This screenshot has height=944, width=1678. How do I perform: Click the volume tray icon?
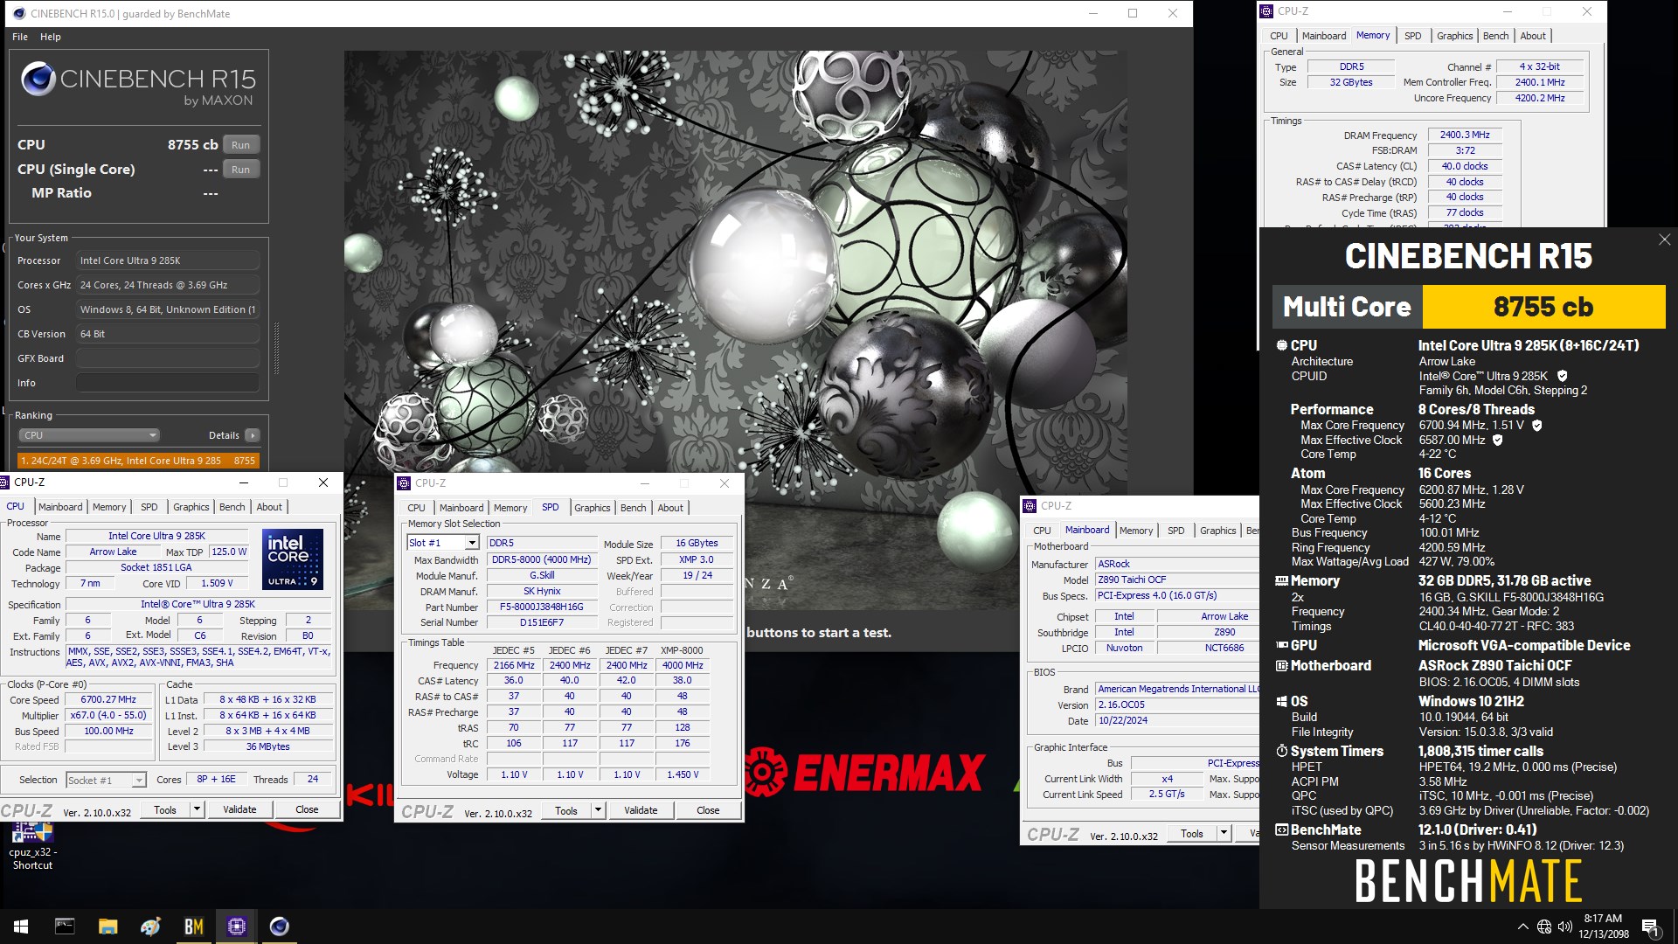click(1564, 927)
